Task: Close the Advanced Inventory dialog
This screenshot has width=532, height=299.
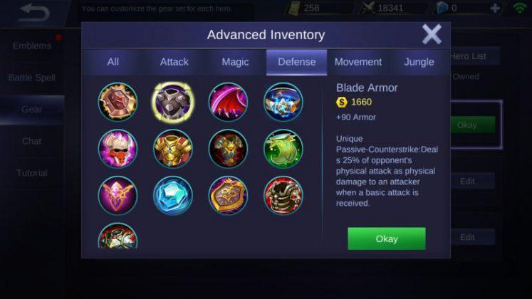Action: (432, 34)
